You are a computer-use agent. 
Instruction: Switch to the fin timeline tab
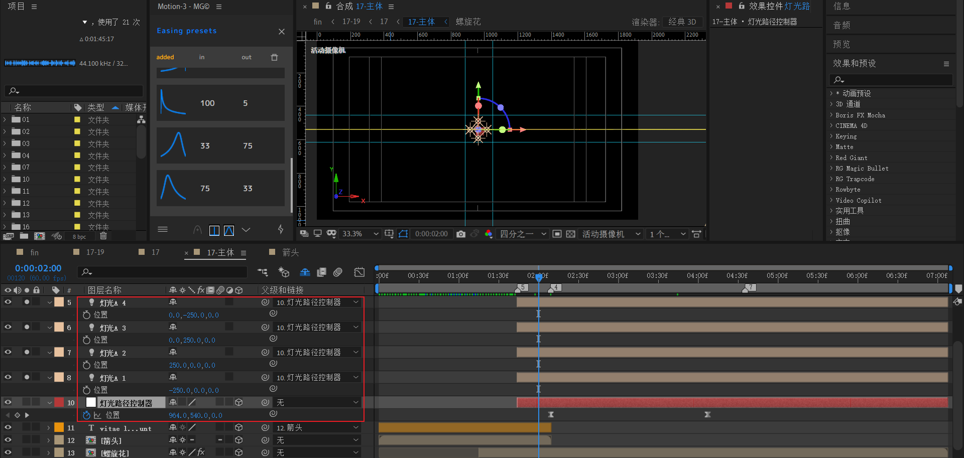[x=34, y=252]
